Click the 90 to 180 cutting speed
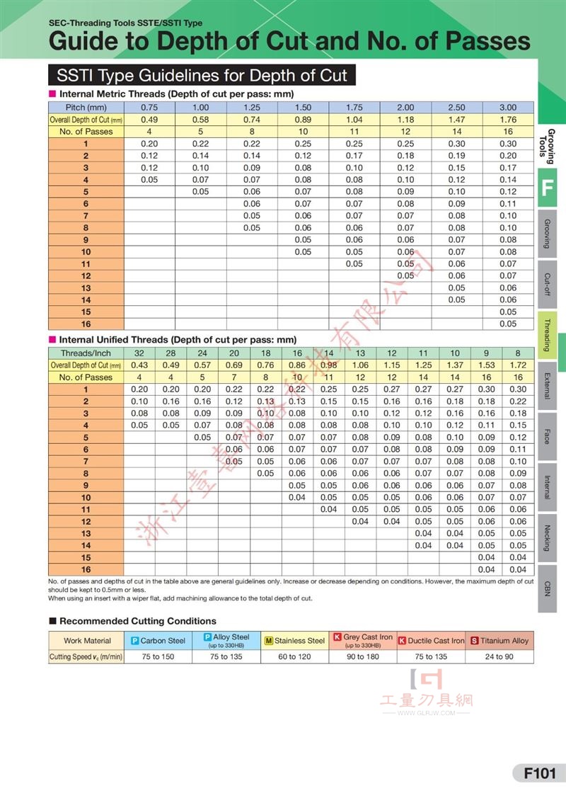566x793 pixels. click(x=363, y=656)
